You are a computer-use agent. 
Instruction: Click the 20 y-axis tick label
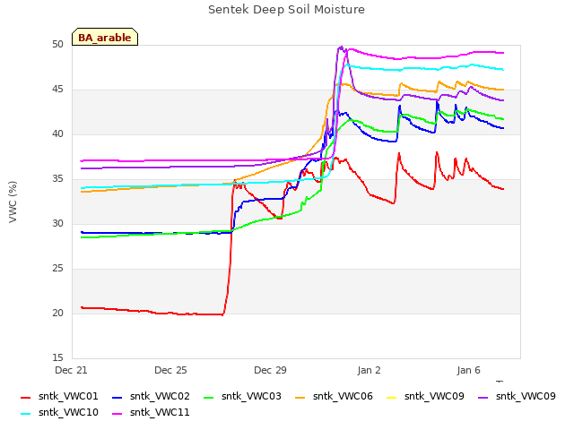click(57, 313)
